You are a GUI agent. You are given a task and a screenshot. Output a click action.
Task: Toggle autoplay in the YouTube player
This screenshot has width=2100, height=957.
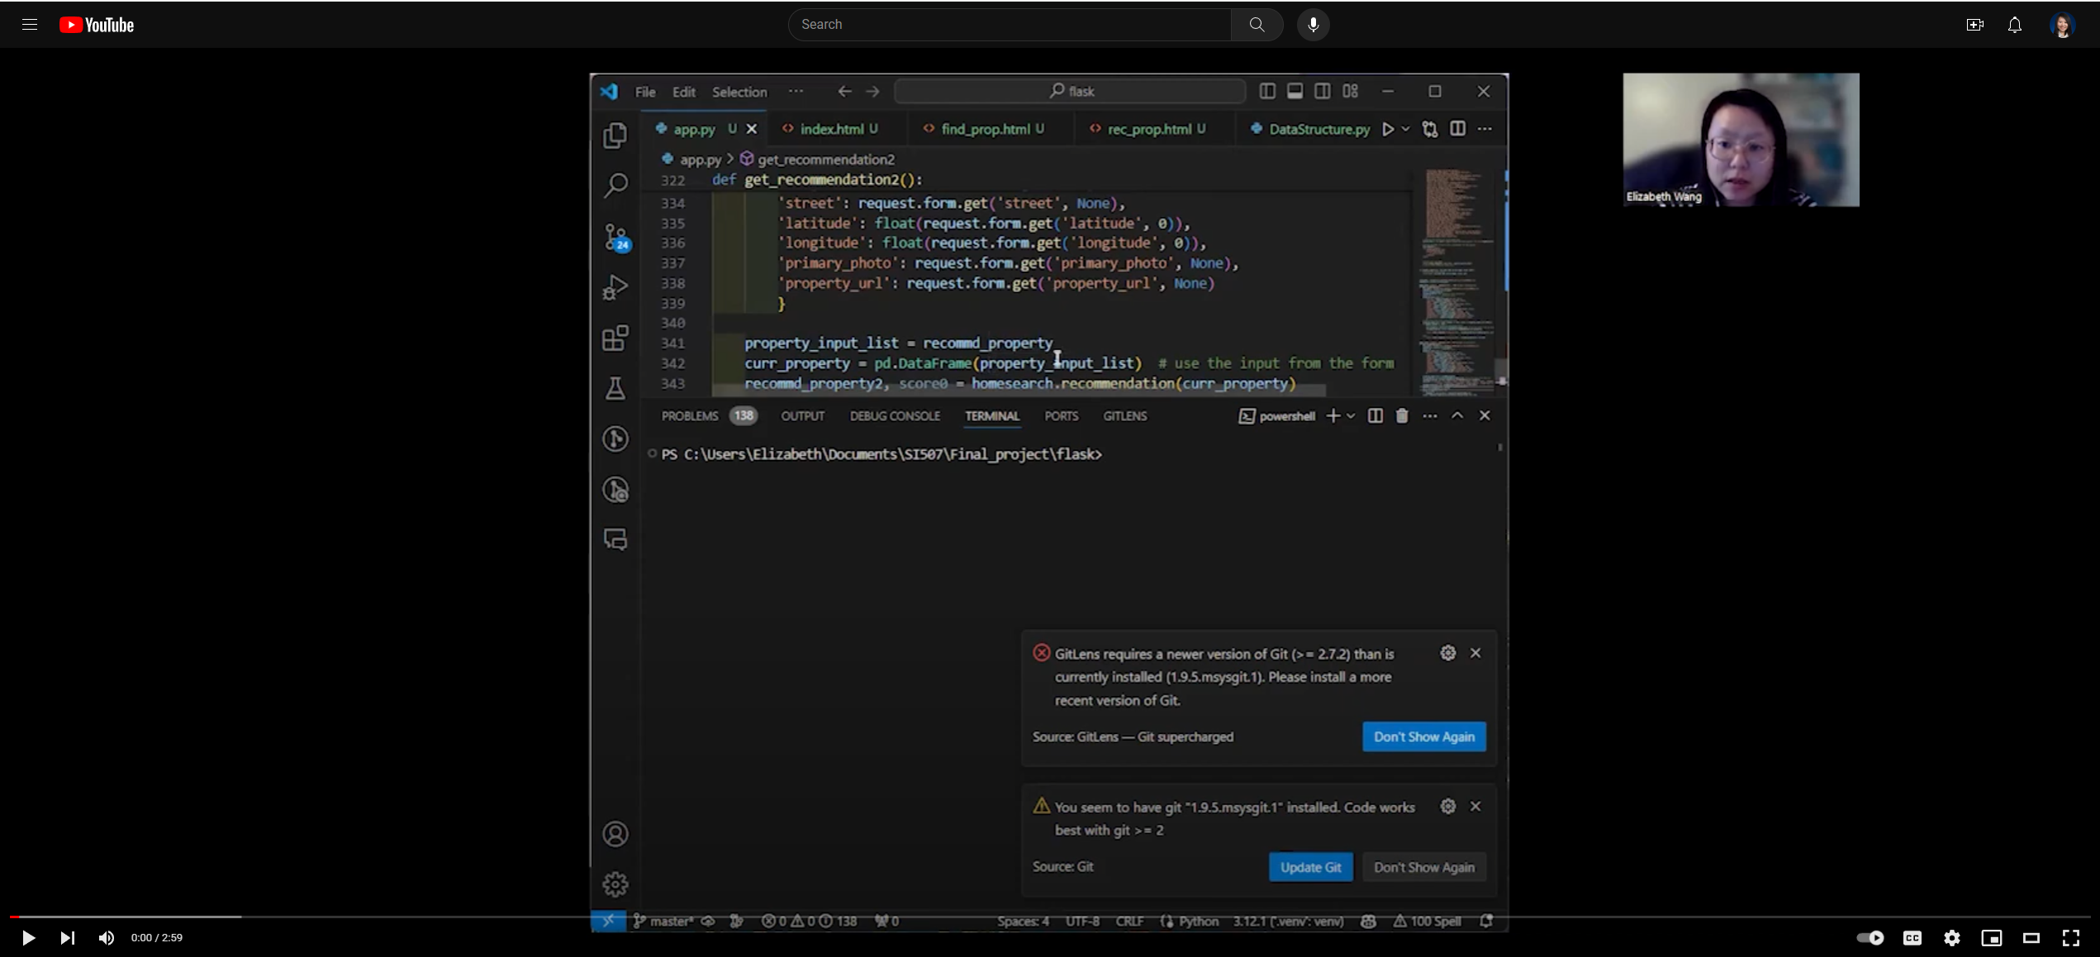(x=1870, y=937)
